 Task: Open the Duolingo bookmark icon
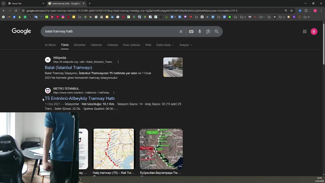tap(47, 17)
